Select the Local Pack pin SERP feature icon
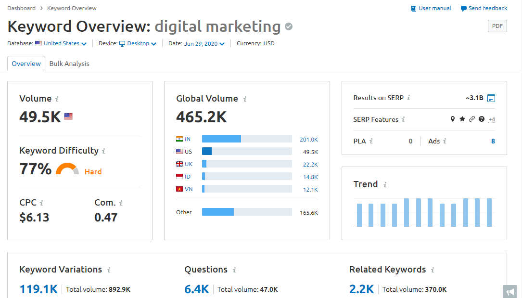This screenshot has height=298, width=522. 453,119
